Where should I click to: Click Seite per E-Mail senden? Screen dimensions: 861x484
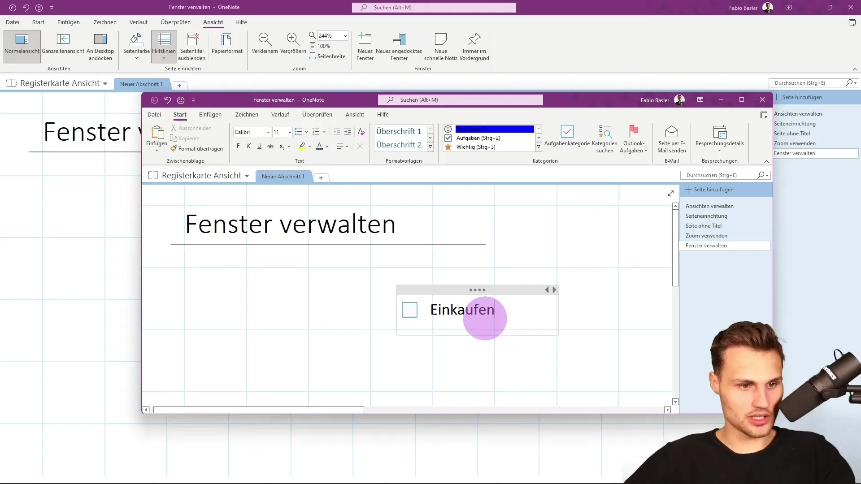pyautogui.click(x=671, y=139)
